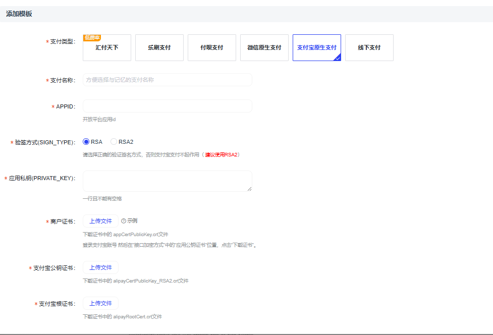Choose the RSA2 sign type option
The image size is (493, 335).
(114, 142)
